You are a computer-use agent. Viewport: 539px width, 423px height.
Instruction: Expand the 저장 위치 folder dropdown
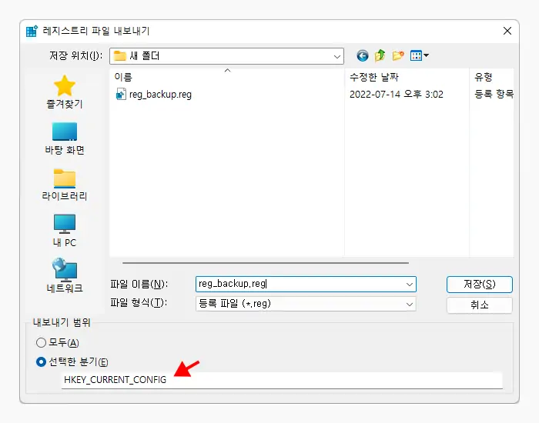pyautogui.click(x=337, y=56)
